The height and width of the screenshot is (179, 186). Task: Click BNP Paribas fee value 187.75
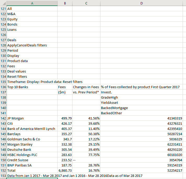(x=65, y=165)
